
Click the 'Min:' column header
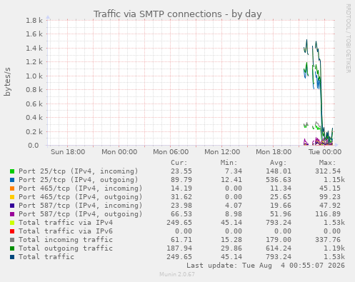coord(229,163)
